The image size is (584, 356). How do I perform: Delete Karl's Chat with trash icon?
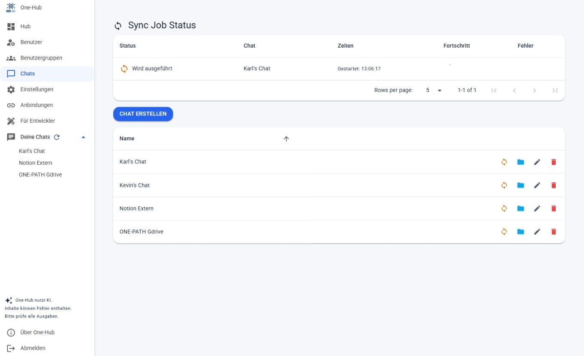[554, 162]
